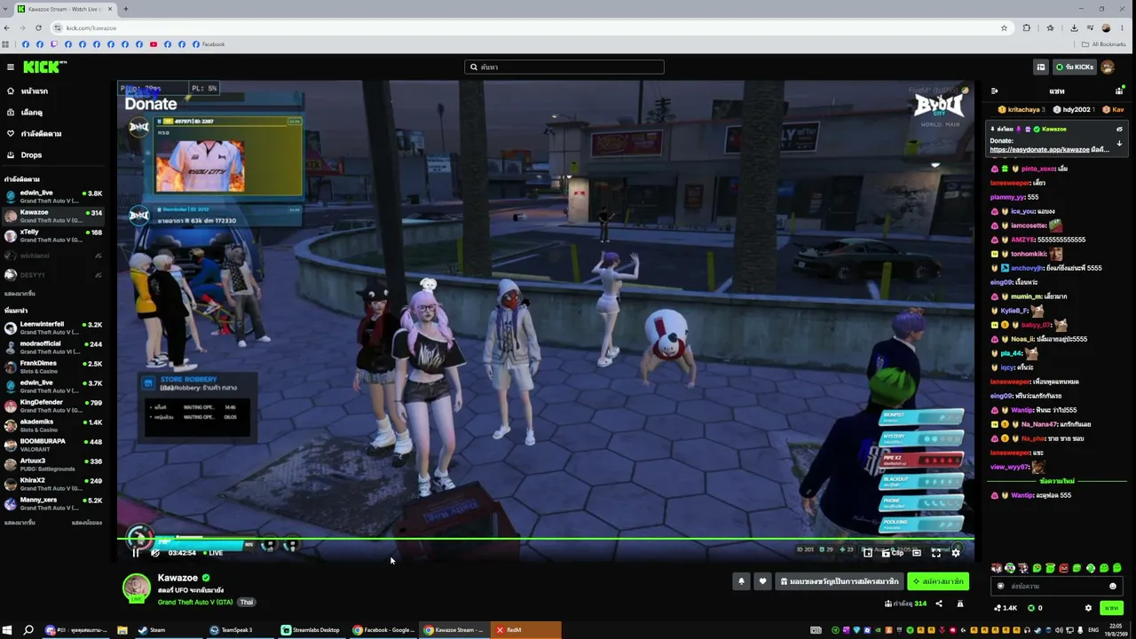
Task: Open Chrome extensions puzzle icon
Action: [1027, 28]
